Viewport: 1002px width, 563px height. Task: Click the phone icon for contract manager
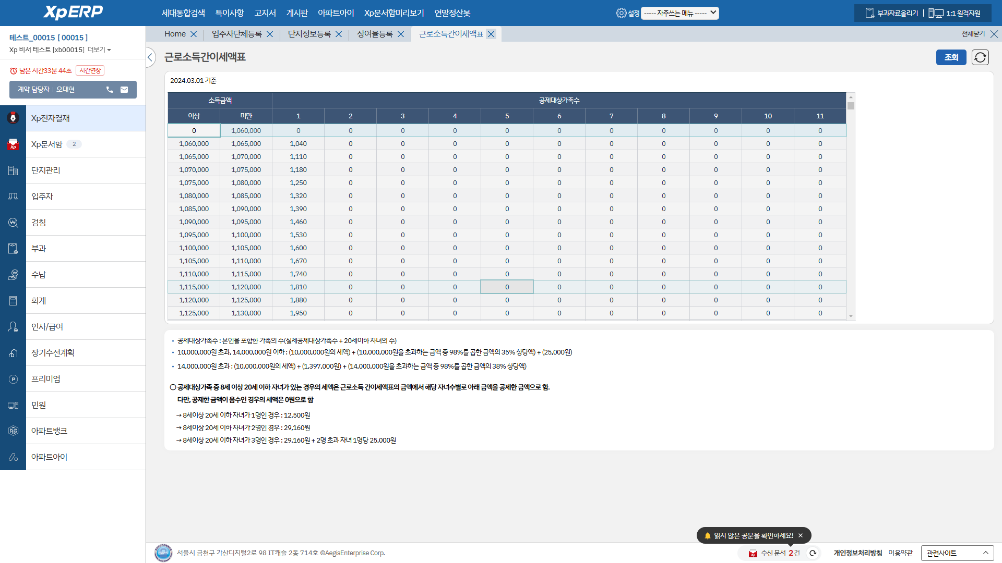[x=110, y=90]
